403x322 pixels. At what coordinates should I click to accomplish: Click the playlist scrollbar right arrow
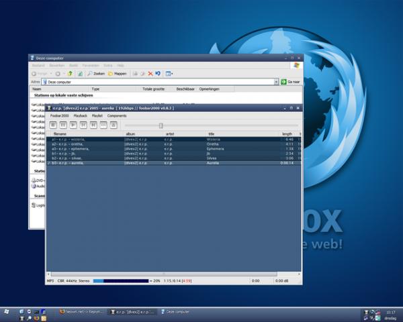click(299, 274)
